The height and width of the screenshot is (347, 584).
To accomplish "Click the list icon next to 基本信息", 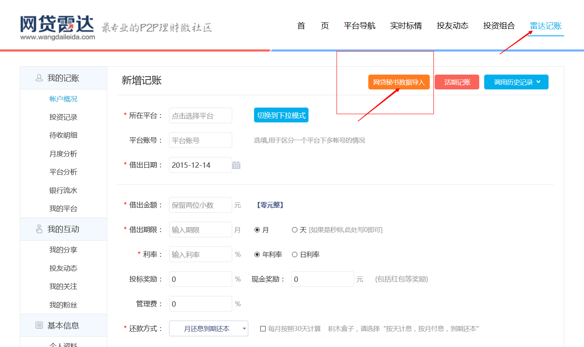I will tap(39, 325).
